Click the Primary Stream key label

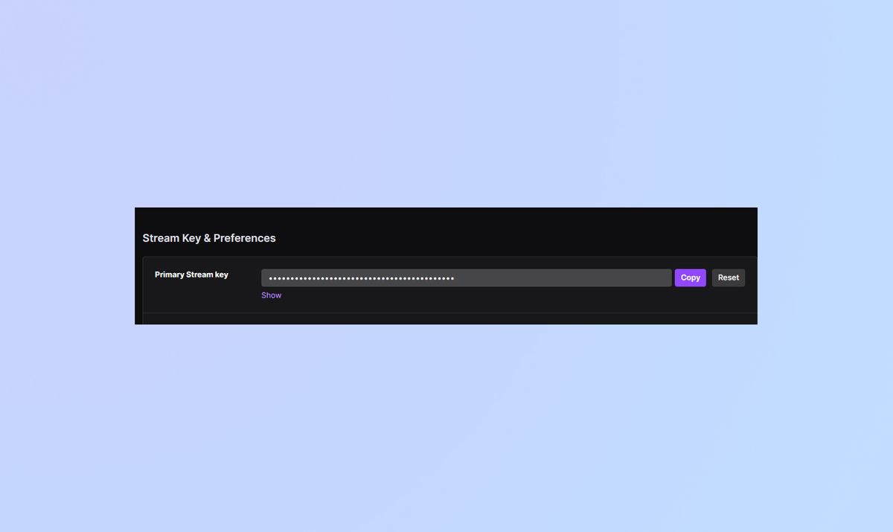(x=191, y=274)
